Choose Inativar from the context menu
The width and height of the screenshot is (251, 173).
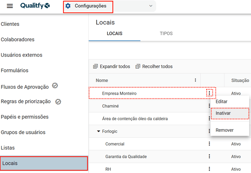tap(223, 113)
